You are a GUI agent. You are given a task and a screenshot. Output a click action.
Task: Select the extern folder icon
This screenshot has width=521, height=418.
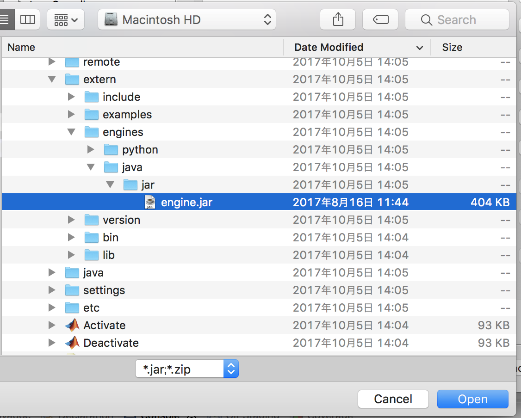point(72,79)
